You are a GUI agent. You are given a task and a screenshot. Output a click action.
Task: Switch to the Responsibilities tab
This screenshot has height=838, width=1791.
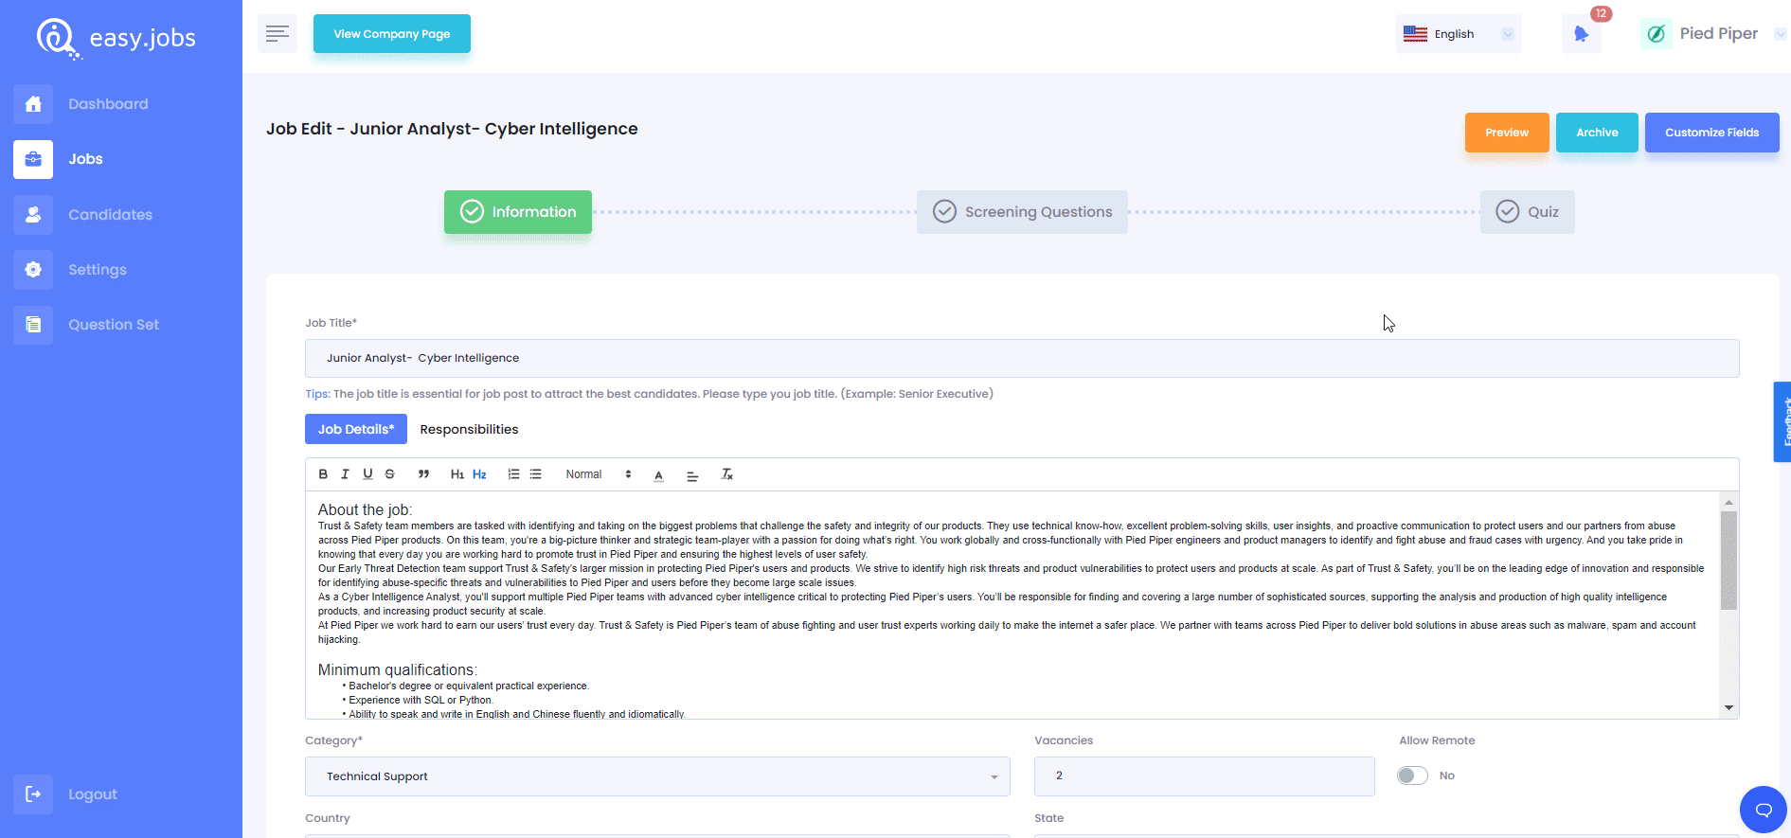coord(469,429)
